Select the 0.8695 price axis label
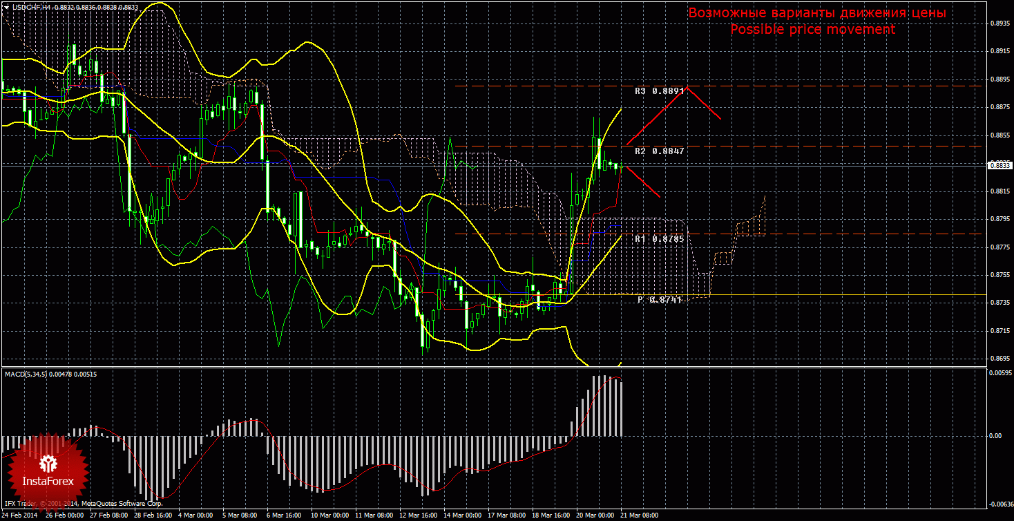This screenshot has width=1014, height=521. click(999, 359)
